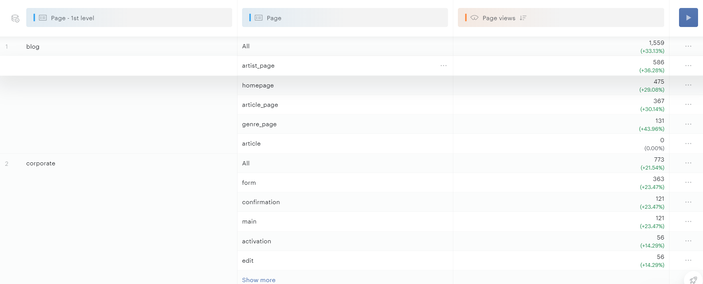Open row menu for blog All row
Viewport: 703px width, 284px height.
tap(688, 46)
